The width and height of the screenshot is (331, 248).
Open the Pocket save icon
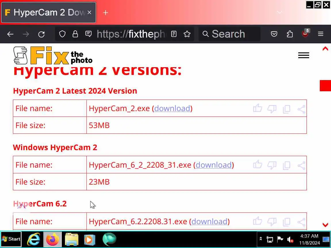pos(274,34)
